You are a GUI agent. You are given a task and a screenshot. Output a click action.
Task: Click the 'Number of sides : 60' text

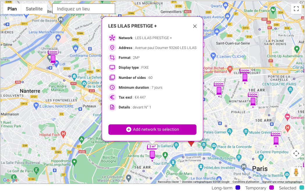[x=135, y=77]
